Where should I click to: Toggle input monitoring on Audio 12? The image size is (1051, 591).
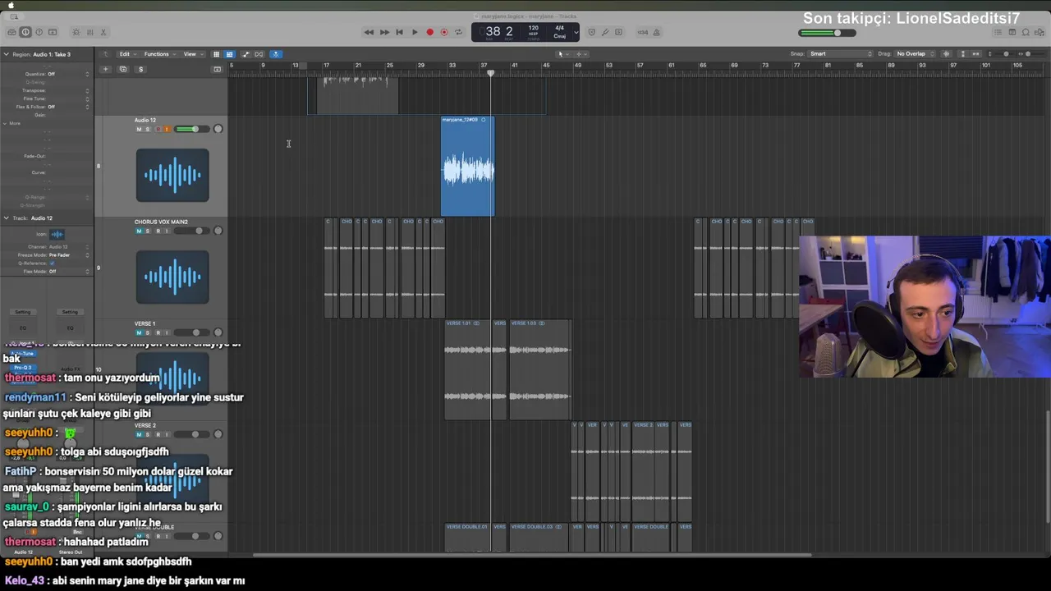167,129
